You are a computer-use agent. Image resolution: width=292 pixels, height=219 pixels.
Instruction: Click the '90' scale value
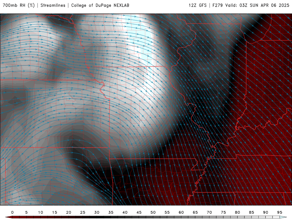point(265,212)
